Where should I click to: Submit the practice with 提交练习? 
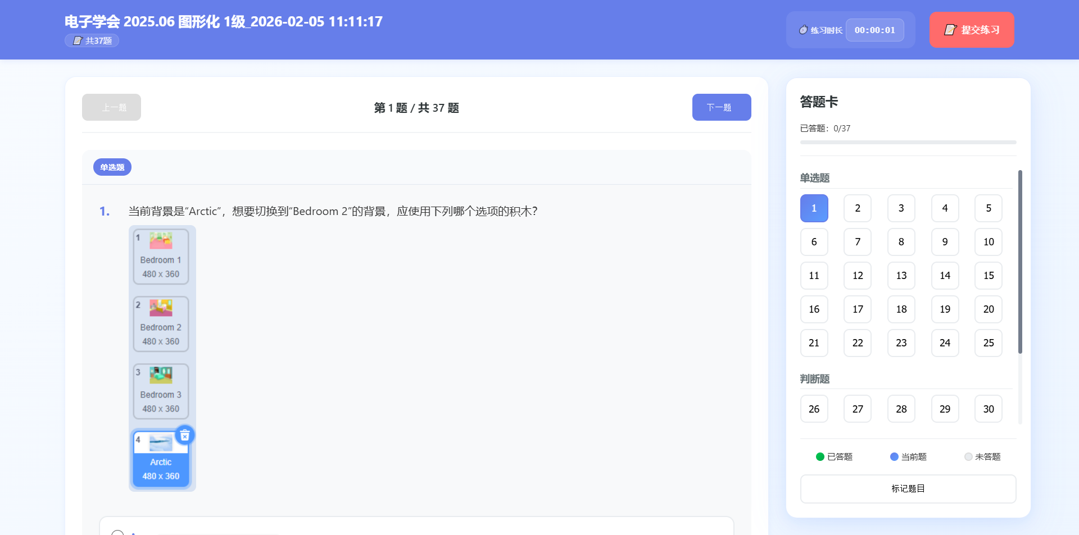pyautogui.click(x=972, y=30)
